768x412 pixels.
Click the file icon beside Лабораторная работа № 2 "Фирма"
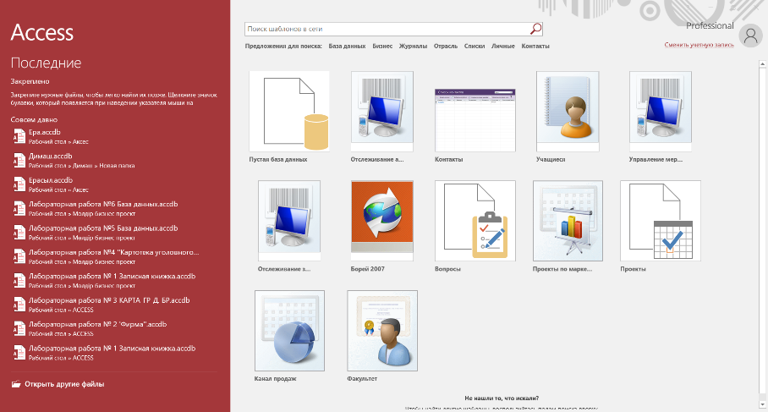point(19,328)
